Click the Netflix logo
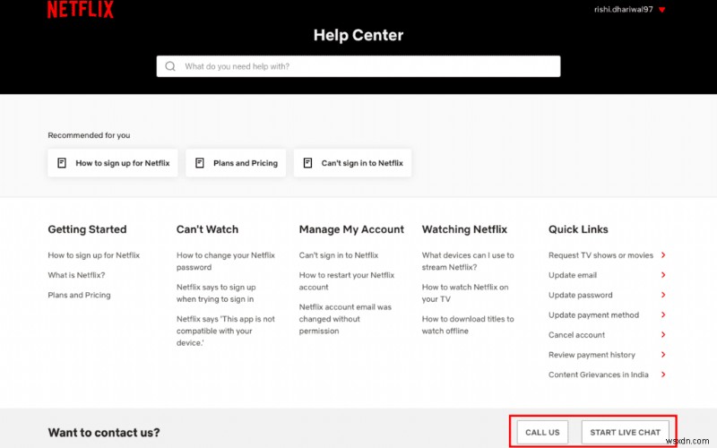This screenshot has height=448, width=717. pyautogui.click(x=81, y=10)
